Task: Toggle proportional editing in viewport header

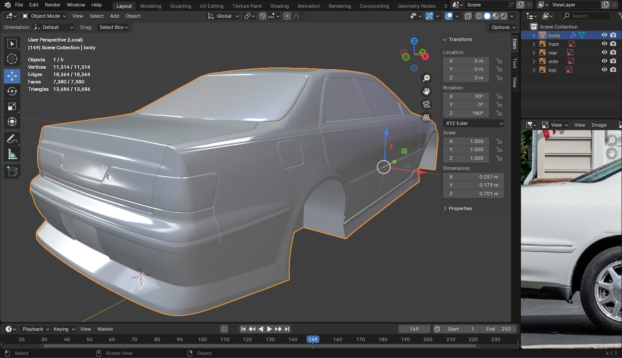Action: coord(287,16)
